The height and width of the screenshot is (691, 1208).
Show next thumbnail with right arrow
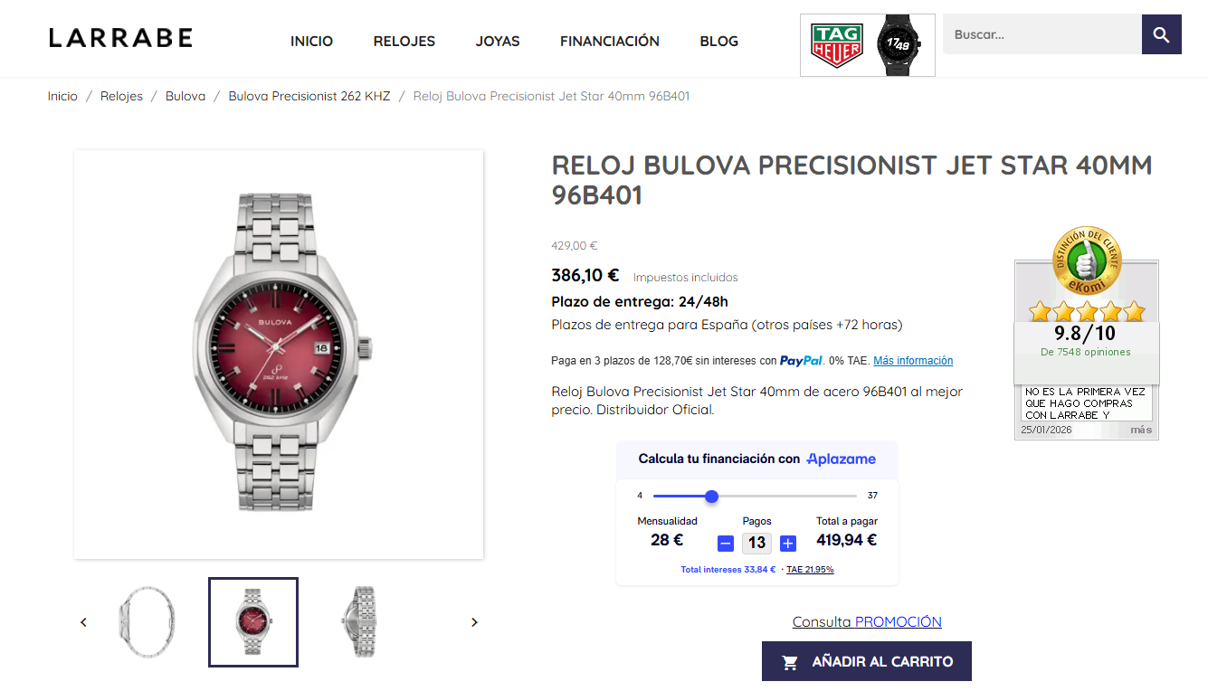474,622
